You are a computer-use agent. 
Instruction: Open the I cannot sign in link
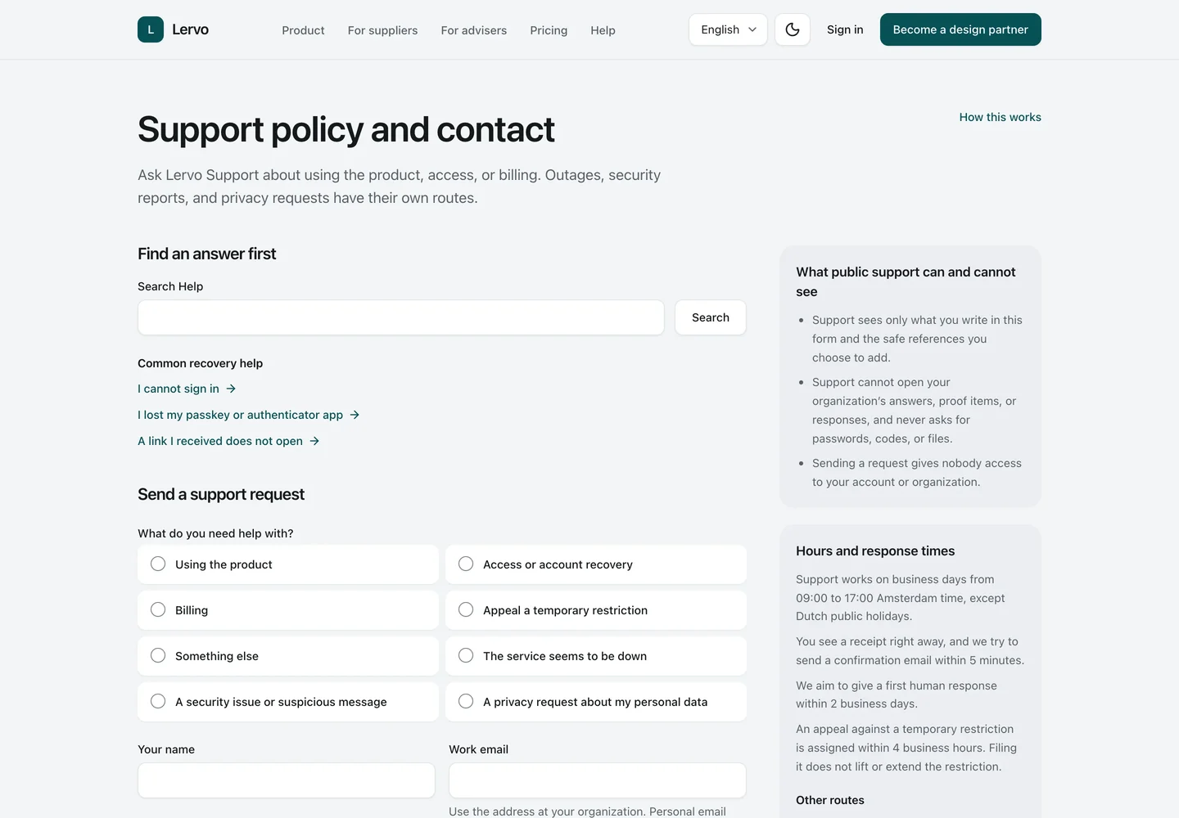click(187, 389)
